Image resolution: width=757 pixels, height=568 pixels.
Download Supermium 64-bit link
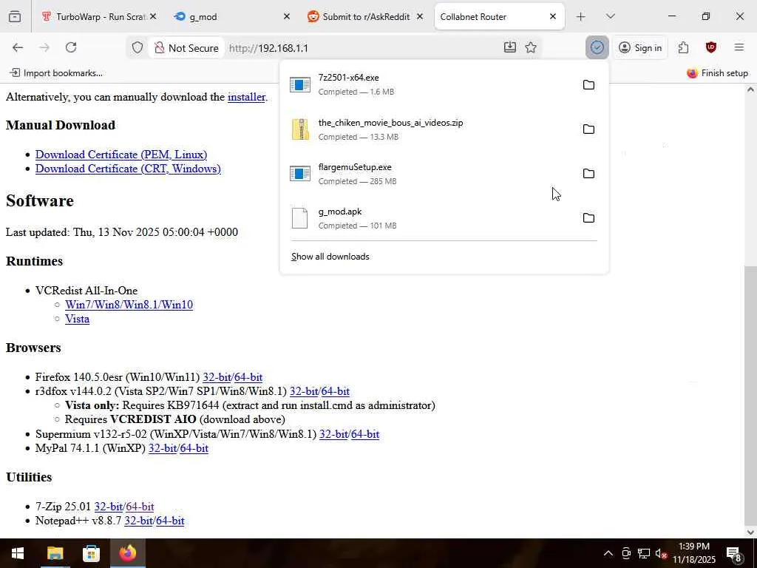point(365,434)
